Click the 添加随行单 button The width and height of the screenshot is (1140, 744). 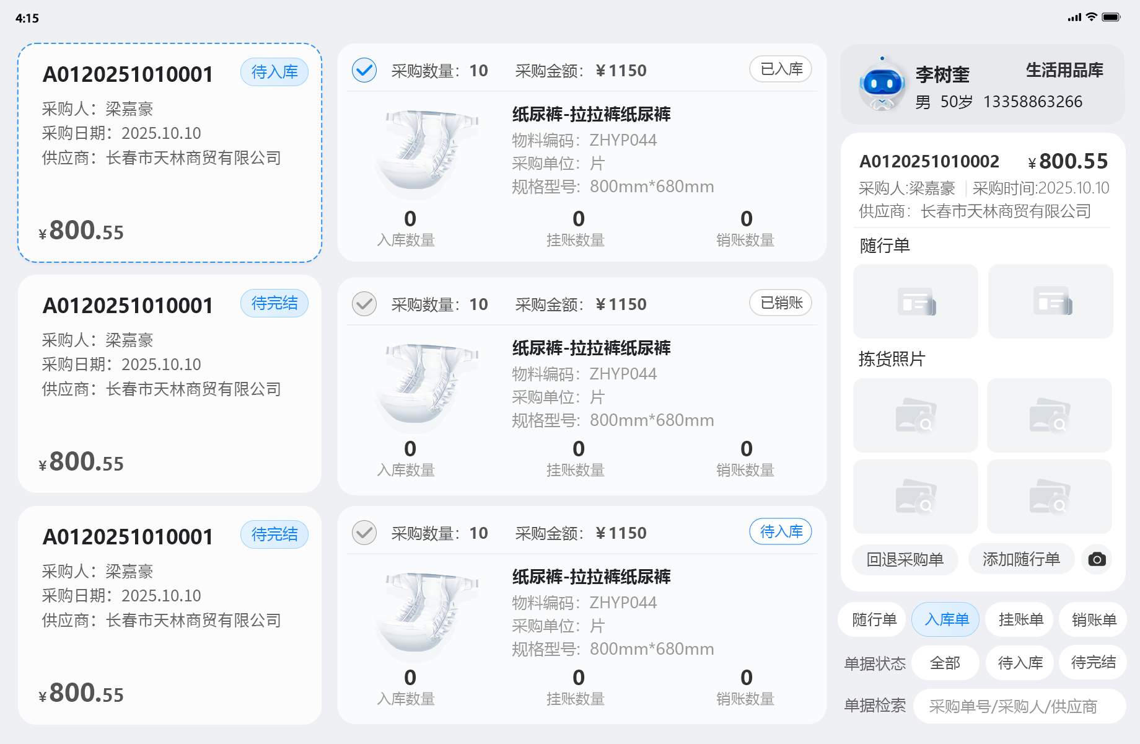pyautogui.click(x=1021, y=559)
